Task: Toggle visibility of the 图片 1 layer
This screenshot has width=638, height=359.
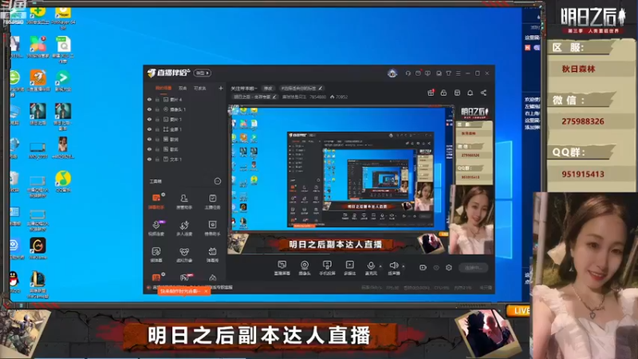Action: pyautogui.click(x=149, y=119)
